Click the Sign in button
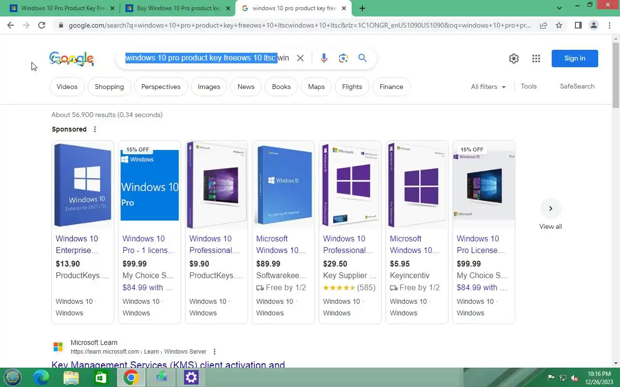620x387 pixels. [x=574, y=59]
